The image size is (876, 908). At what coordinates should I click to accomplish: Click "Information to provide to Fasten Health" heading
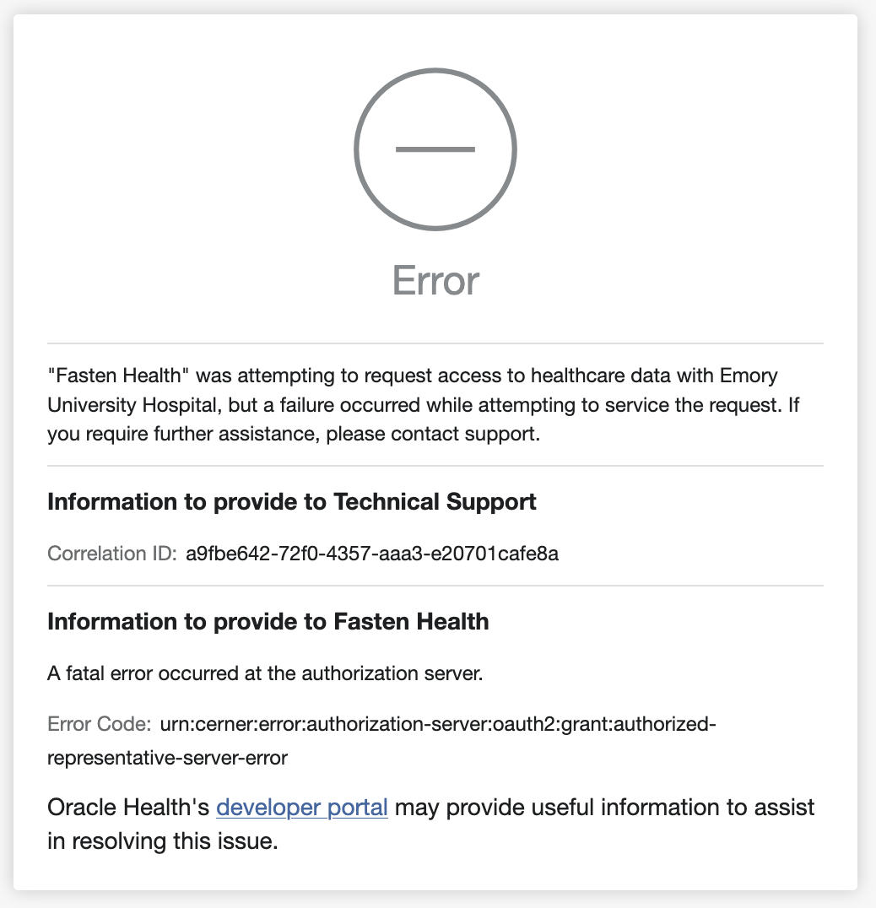(x=268, y=622)
